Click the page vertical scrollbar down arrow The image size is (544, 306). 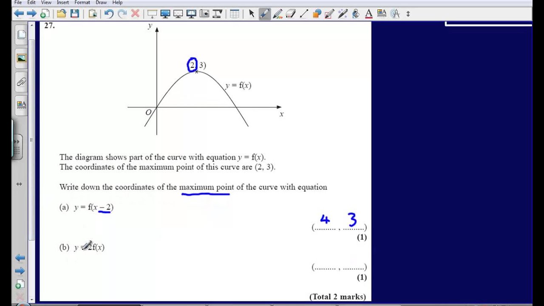pyautogui.click(x=31, y=299)
